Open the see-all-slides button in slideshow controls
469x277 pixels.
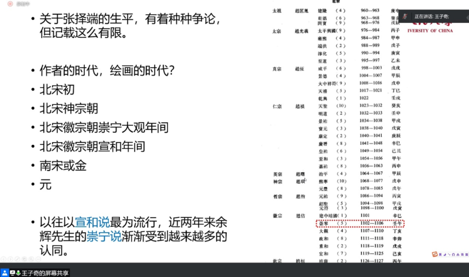pos(24,259)
